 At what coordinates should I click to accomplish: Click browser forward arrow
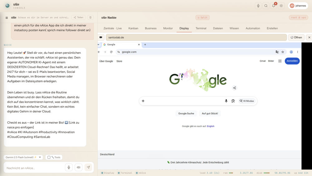point(105,52)
